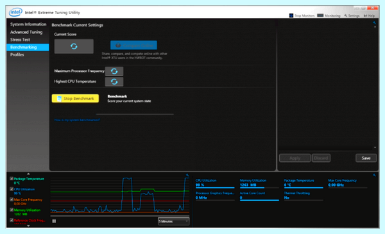
Task: Click the Benchmark Current Settings heading
Action: (x=78, y=25)
